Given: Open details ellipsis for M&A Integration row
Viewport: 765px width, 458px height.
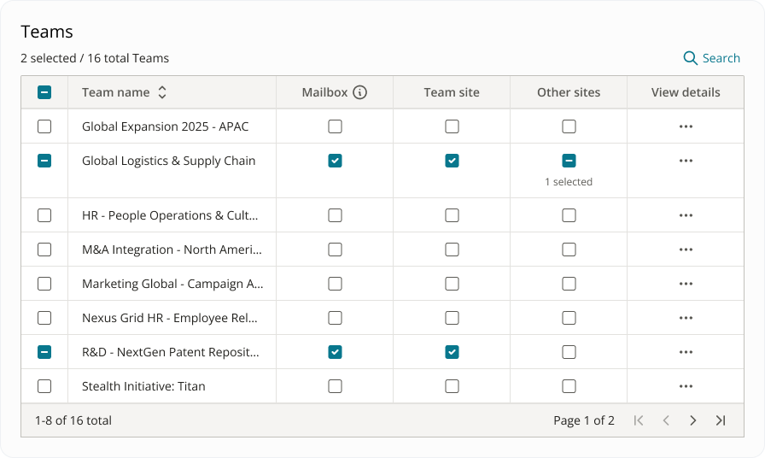Looking at the screenshot, I should 686,250.
